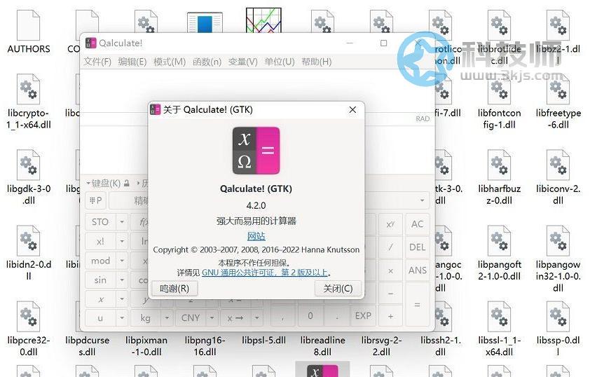
Task: Click the EXP keypad key
Action: pyautogui.click(x=363, y=316)
